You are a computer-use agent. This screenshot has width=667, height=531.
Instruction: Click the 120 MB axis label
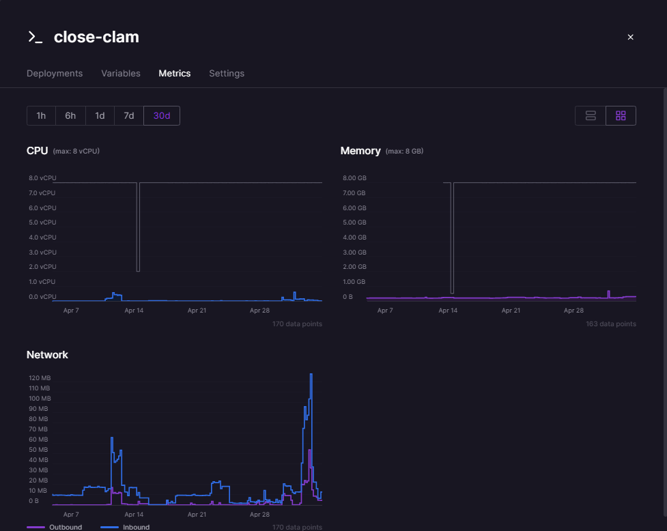40,378
